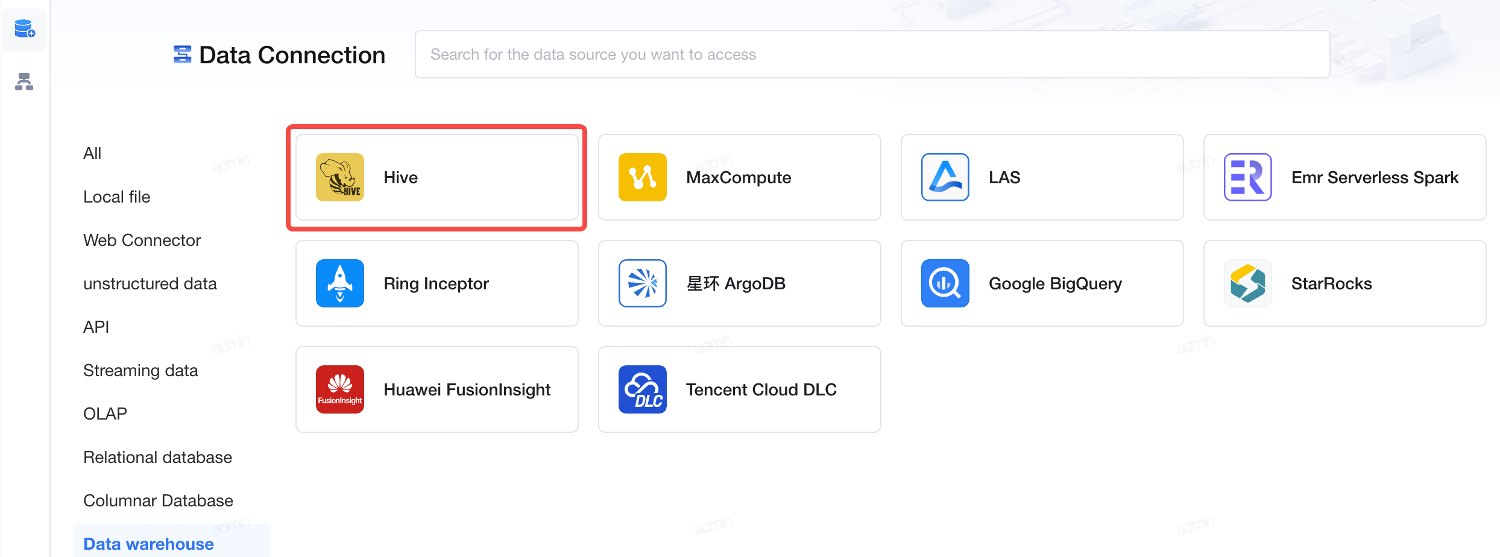Open the hierarchy icon in left sidebar

(24, 81)
